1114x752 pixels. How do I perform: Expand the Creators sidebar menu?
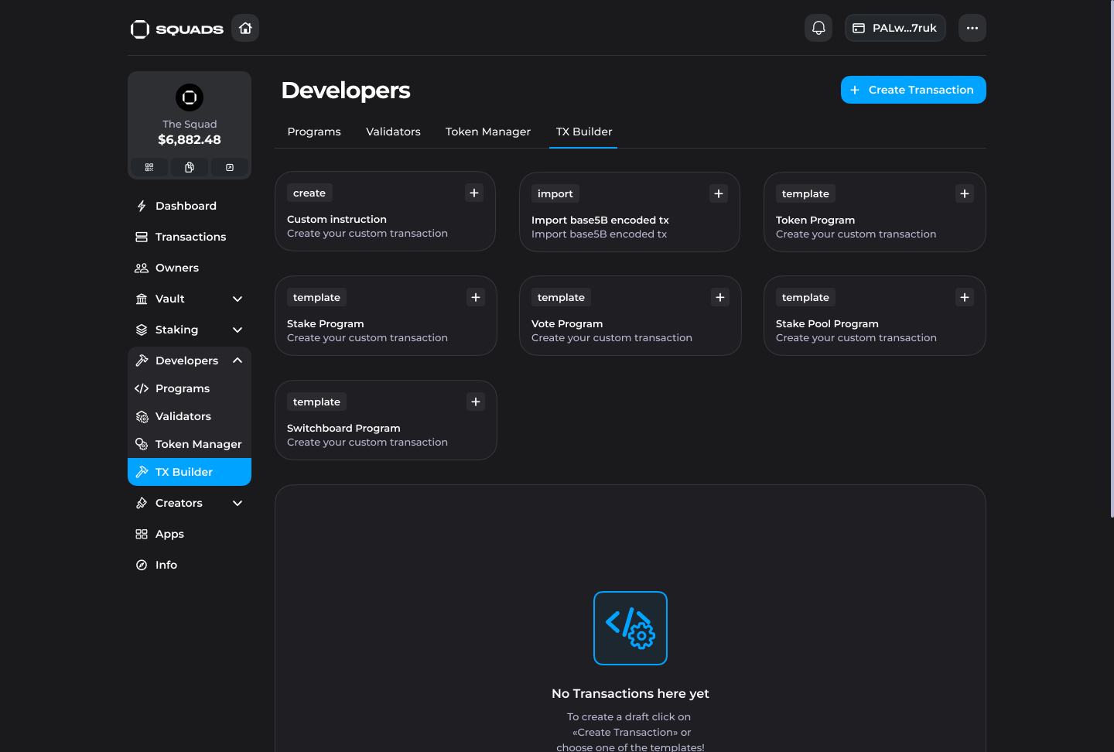click(237, 503)
